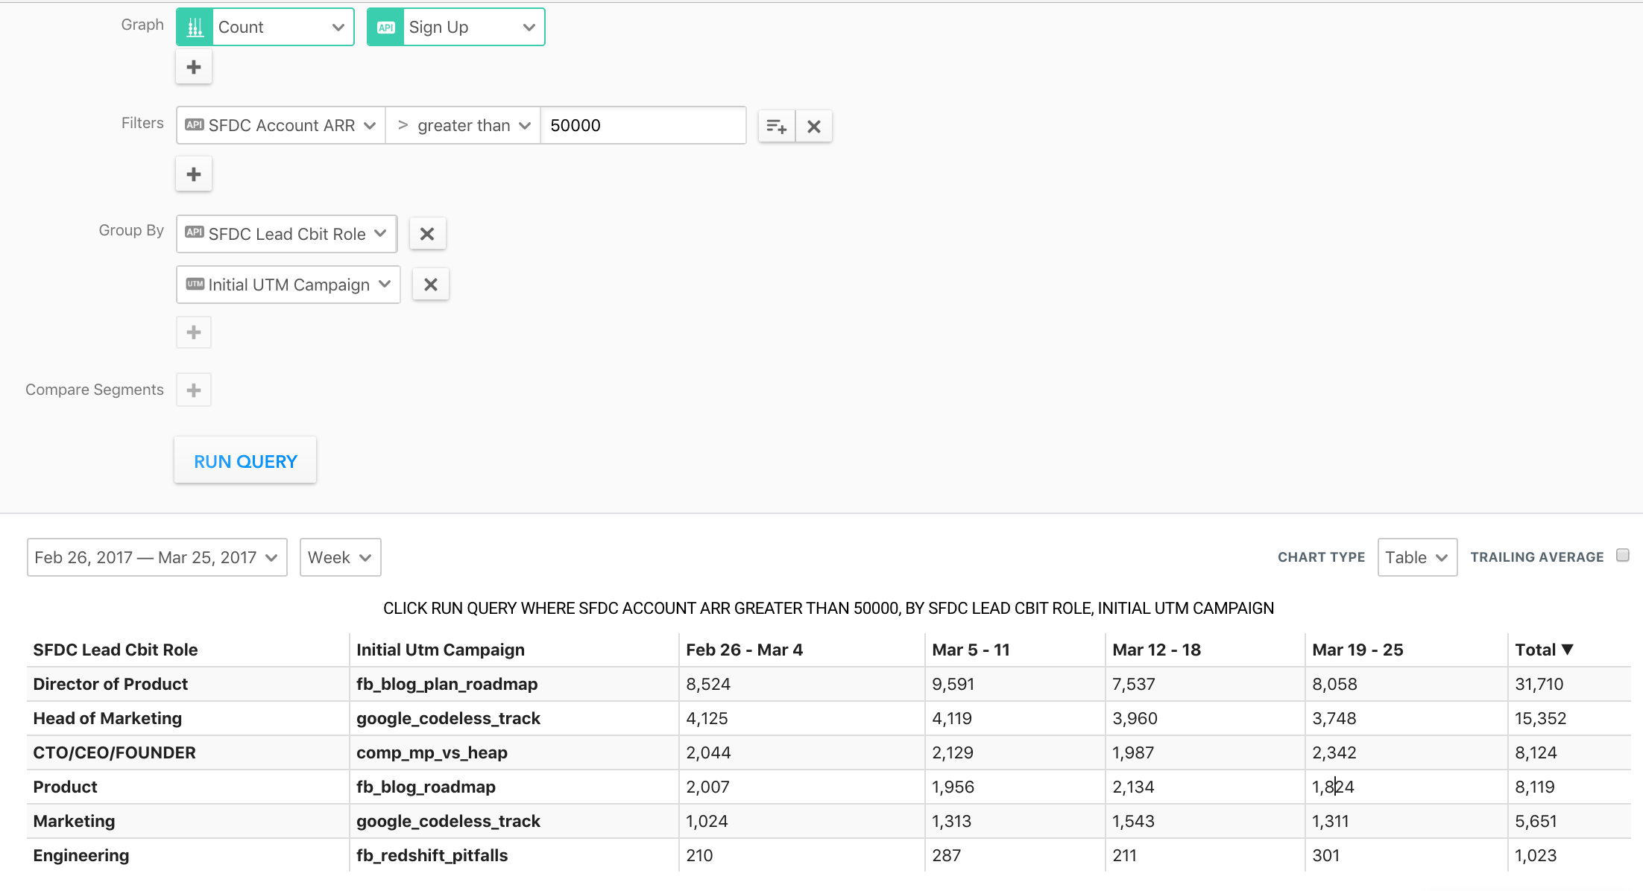Click the RUN QUERY button

click(245, 461)
